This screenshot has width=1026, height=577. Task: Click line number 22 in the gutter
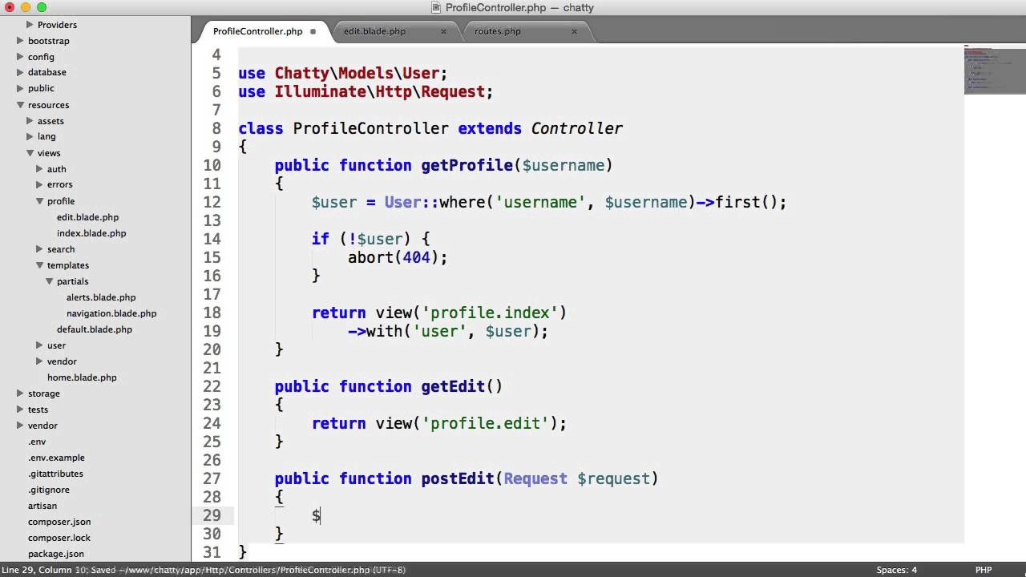click(212, 386)
